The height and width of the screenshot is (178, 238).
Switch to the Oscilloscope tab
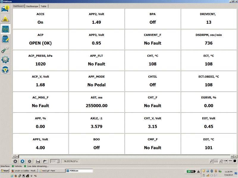[x=32, y=6]
